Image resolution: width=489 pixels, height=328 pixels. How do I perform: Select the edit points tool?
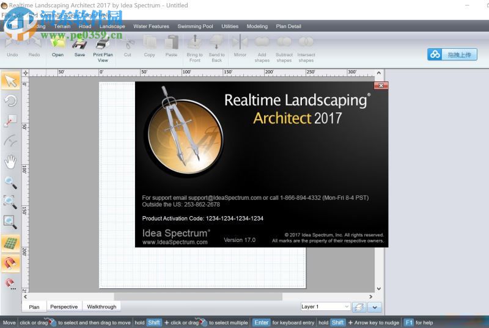[x=10, y=121]
